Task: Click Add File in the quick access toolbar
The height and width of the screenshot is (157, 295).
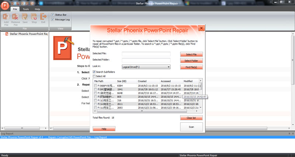Action: pyautogui.click(x=13, y=3)
